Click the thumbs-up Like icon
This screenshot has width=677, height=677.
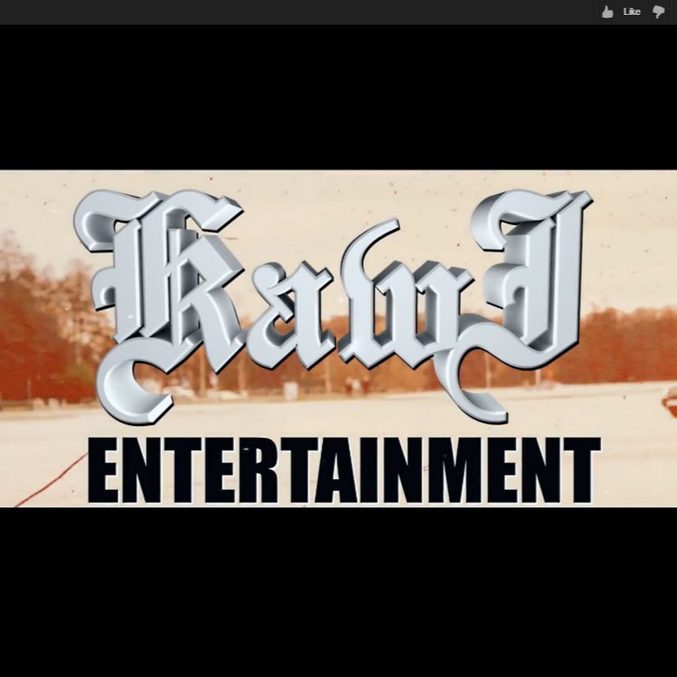click(608, 12)
